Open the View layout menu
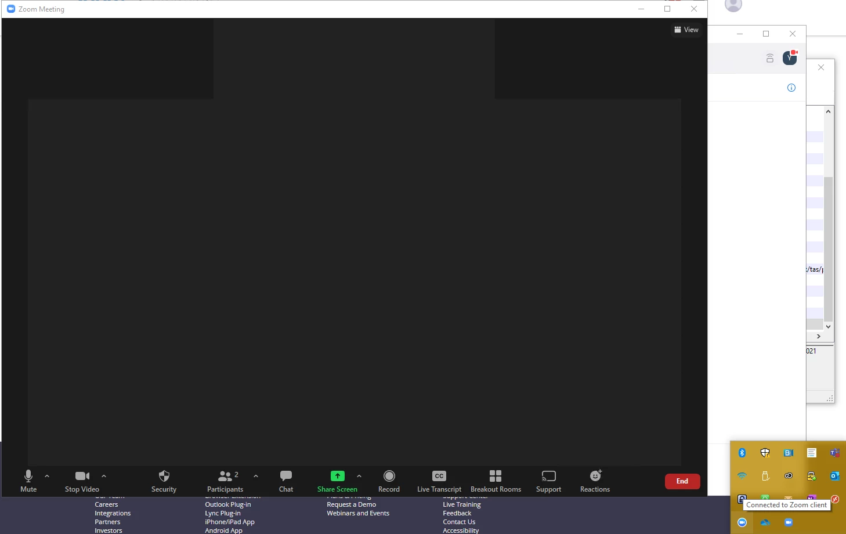The height and width of the screenshot is (534, 846). coord(686,30)
